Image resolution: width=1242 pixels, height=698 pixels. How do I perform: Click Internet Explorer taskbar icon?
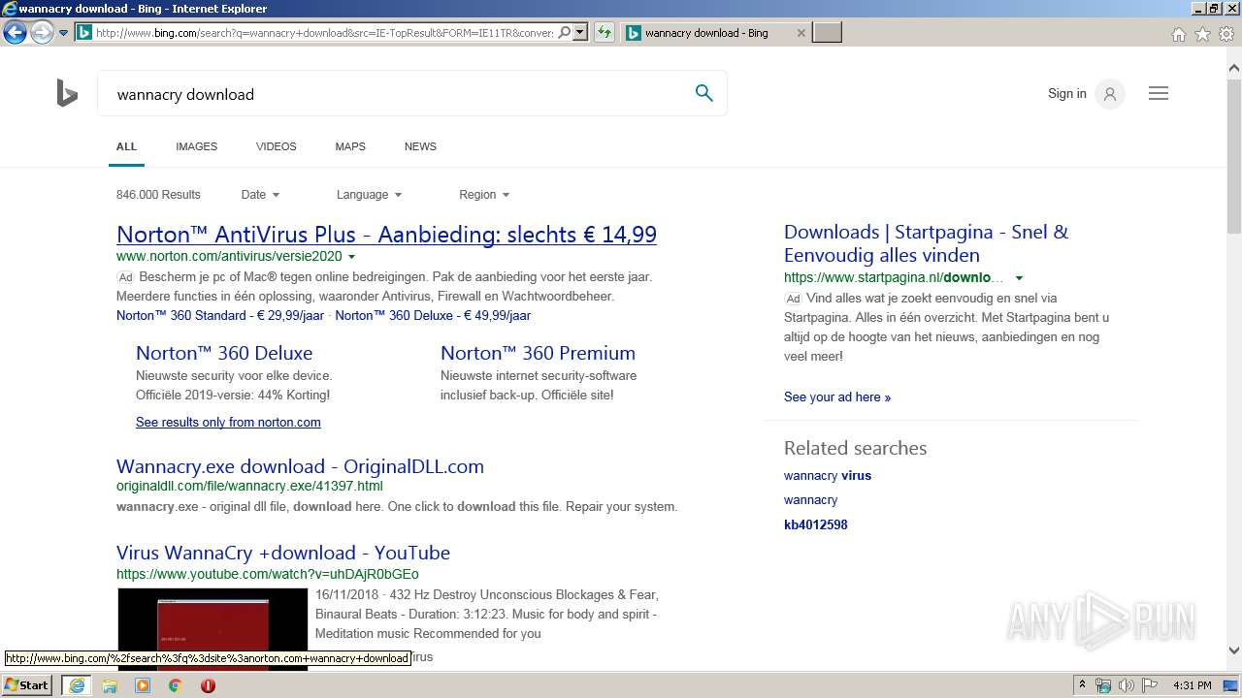click(x=77, y=685)
